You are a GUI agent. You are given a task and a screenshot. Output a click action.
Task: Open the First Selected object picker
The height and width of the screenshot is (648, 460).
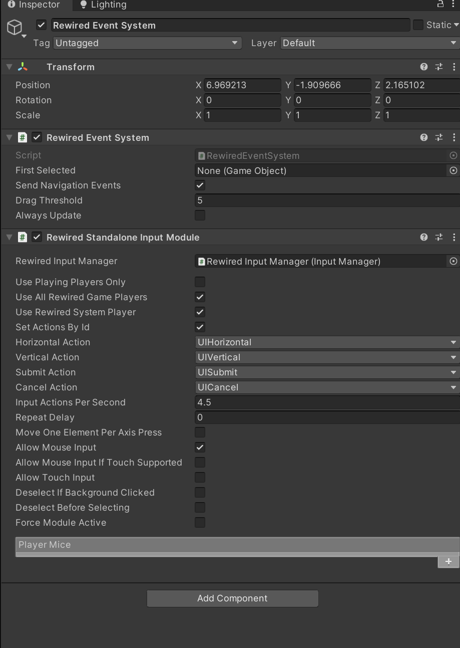click(453, 170)
